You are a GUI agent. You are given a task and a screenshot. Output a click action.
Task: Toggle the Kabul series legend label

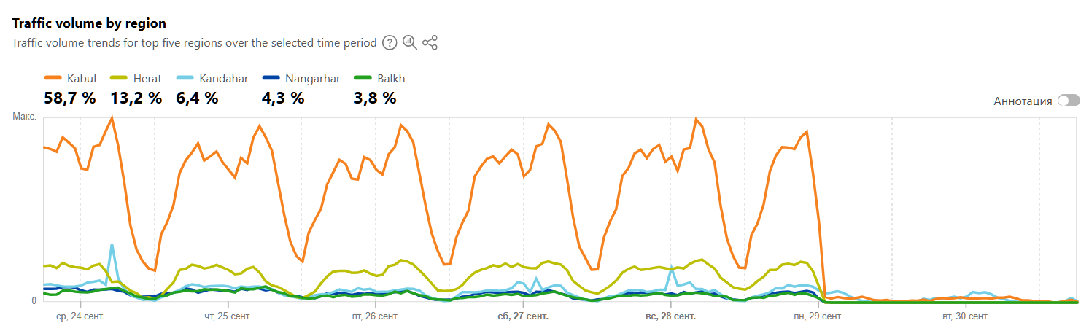pos(81,79)
